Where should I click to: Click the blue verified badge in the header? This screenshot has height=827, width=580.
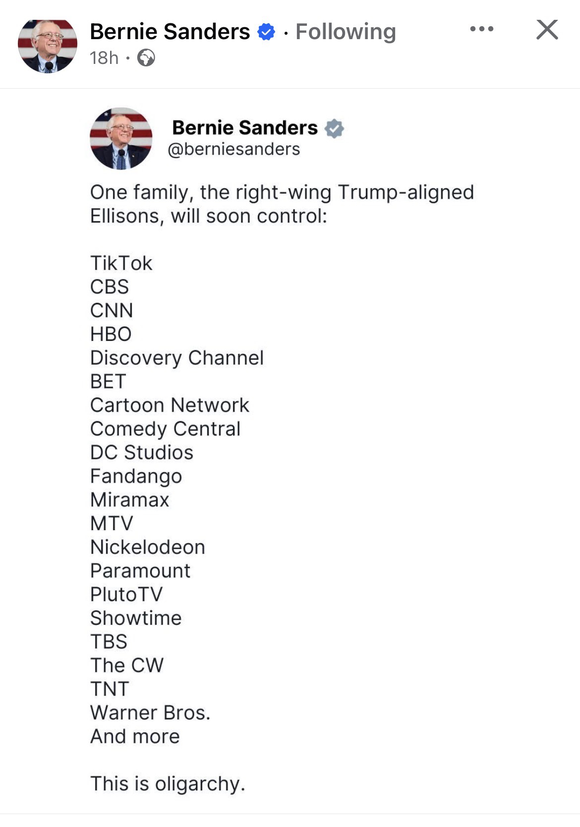[x=266, y=32]
